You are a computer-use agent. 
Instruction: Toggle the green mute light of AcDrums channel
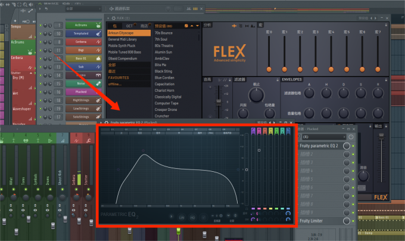point(41,25)
